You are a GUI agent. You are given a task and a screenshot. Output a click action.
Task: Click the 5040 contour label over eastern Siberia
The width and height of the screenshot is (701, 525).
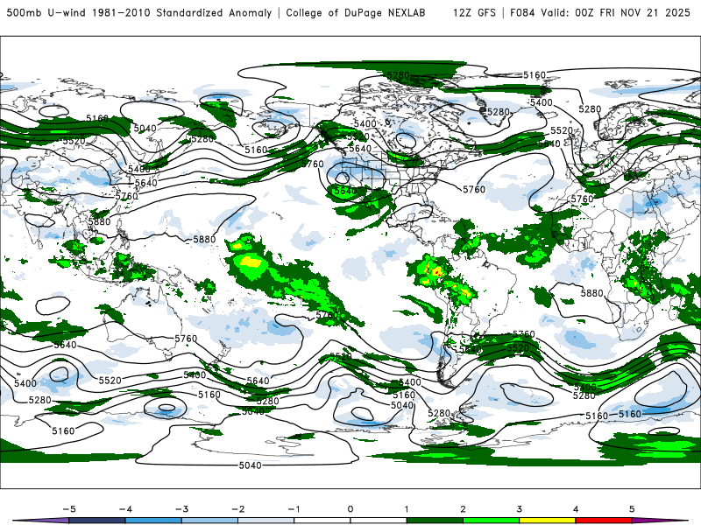(145, 128)
